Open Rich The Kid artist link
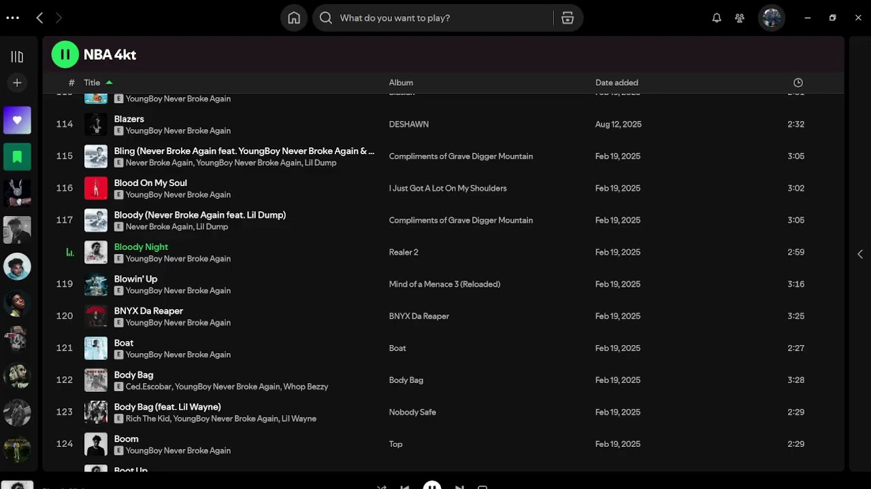The image size is (871, 489). (147, 418)
